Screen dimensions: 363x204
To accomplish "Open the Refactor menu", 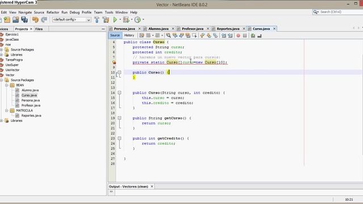I will coord(53,12).
